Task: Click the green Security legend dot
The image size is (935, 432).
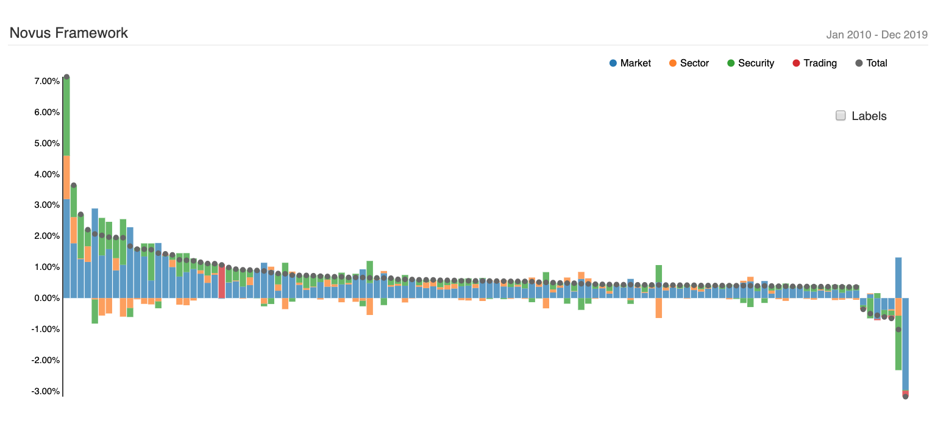Action: (x=731, y=63)
